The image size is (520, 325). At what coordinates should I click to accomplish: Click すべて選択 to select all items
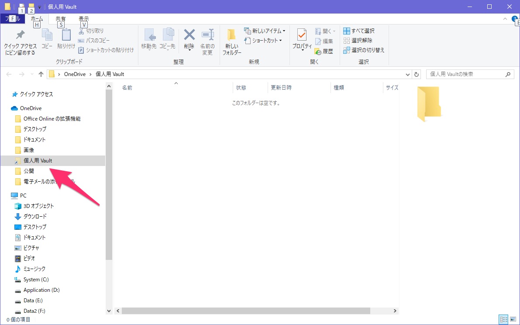click(359, 31)
